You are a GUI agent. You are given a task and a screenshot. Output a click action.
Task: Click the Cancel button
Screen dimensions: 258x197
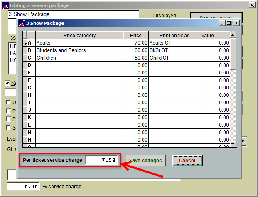pos(187,161)
